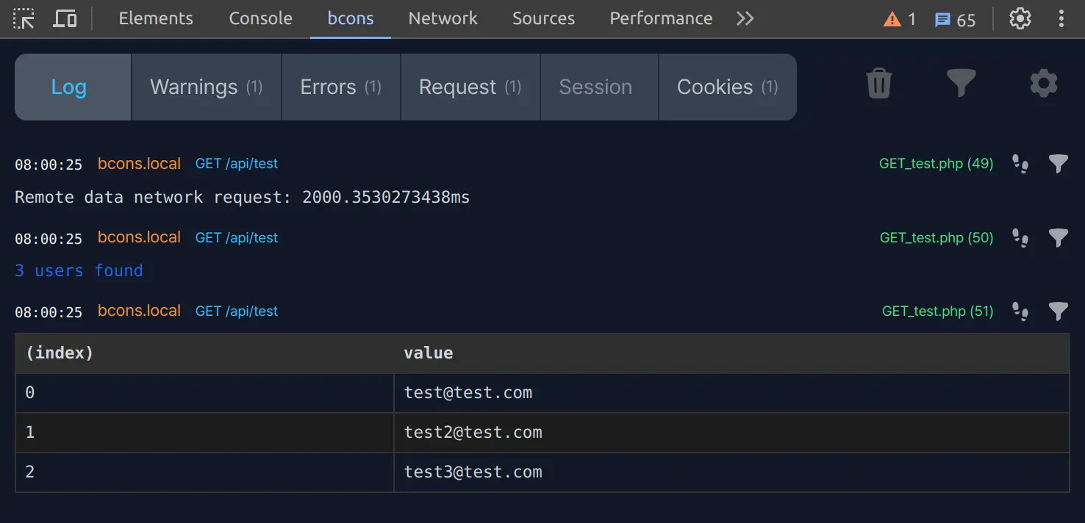Click the orange warning issue counter
The width and height of the screenshot is (1085, 523).
(900, 20)
